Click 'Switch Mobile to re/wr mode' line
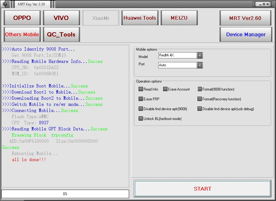276x201 pixels. point(52,104)
